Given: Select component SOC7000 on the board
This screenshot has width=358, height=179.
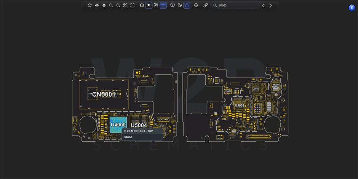Looking at the screenshot, I should (x=163, y=120).
